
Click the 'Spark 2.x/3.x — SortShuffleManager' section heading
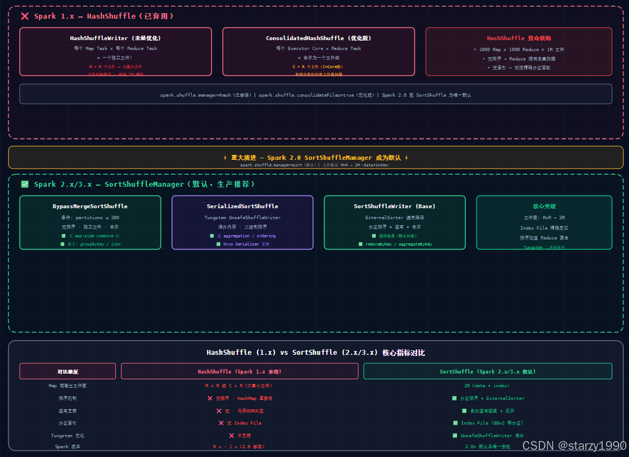tap(144, 184)
